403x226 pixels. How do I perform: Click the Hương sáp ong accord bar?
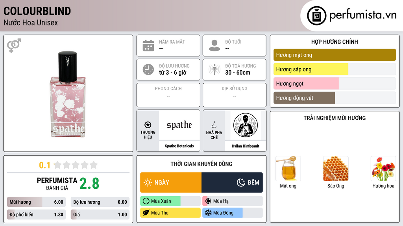point(335,69)
